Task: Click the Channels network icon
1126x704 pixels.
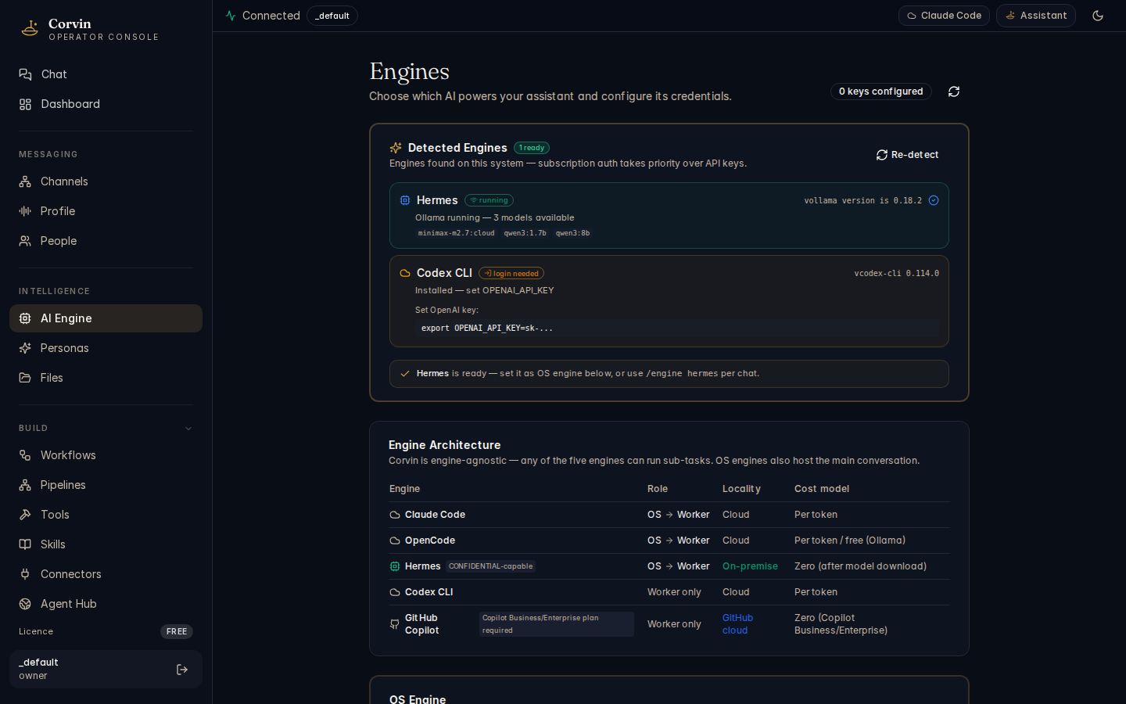Action: pos(25,181)
